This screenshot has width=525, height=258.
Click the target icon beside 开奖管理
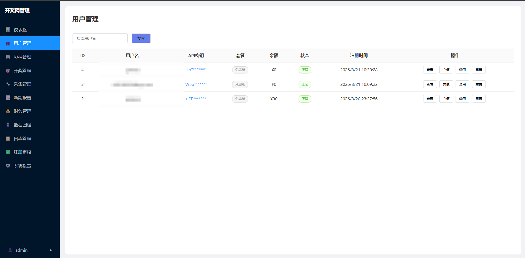click(x=8, y=70)
